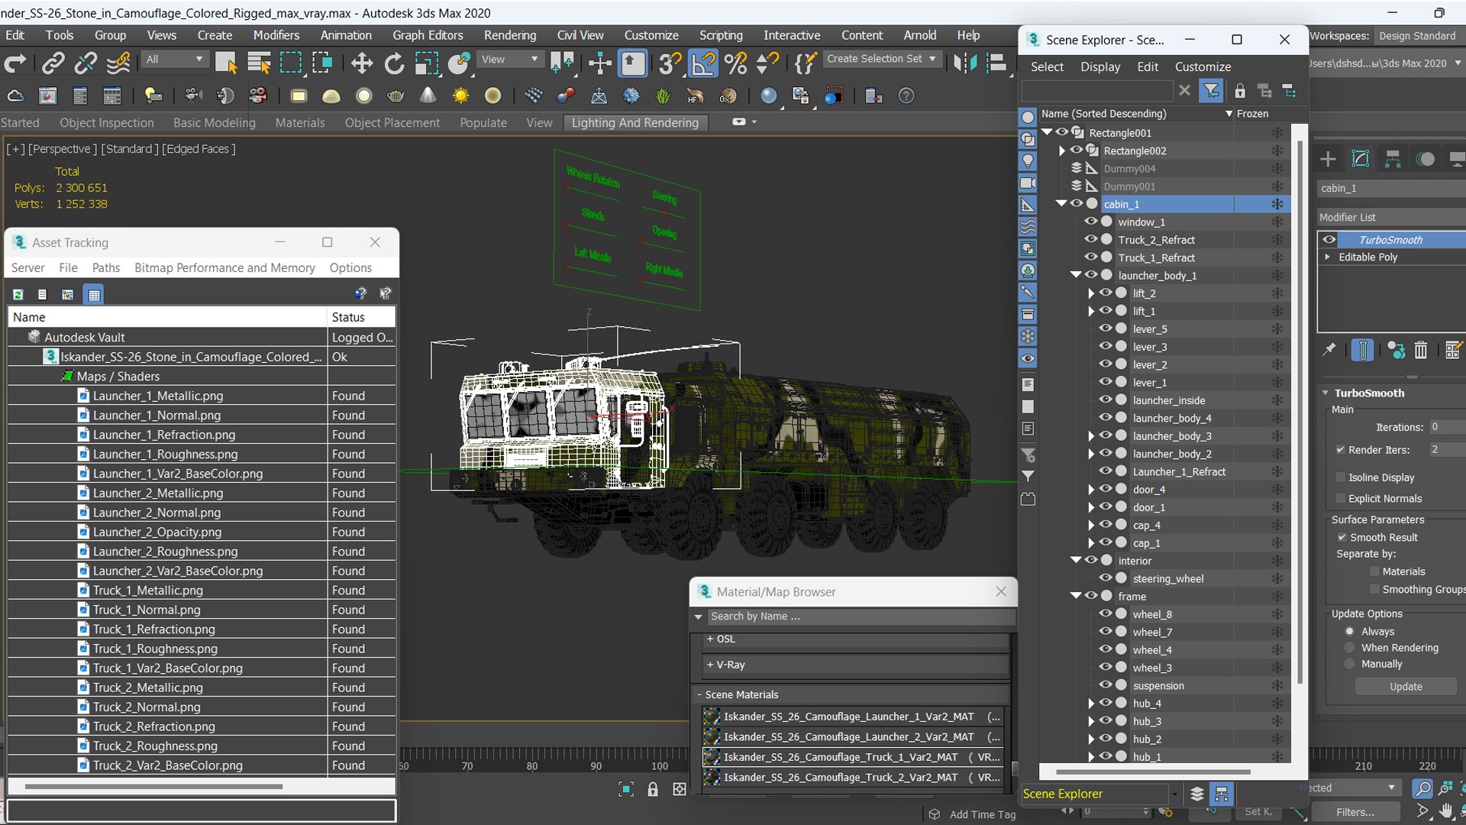Open Select by Name list icon
This screenshot has height=825, width=1466.
[x=259, y=63]
